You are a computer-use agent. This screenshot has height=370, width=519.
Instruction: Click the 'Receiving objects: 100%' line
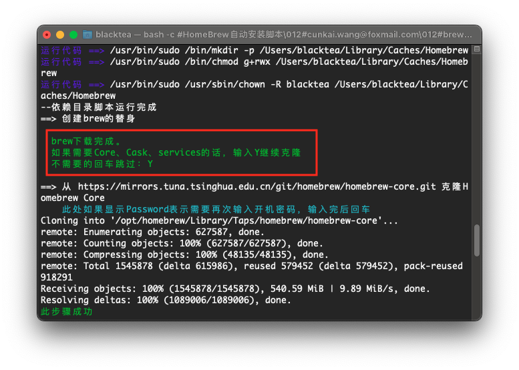pos(235,289)
